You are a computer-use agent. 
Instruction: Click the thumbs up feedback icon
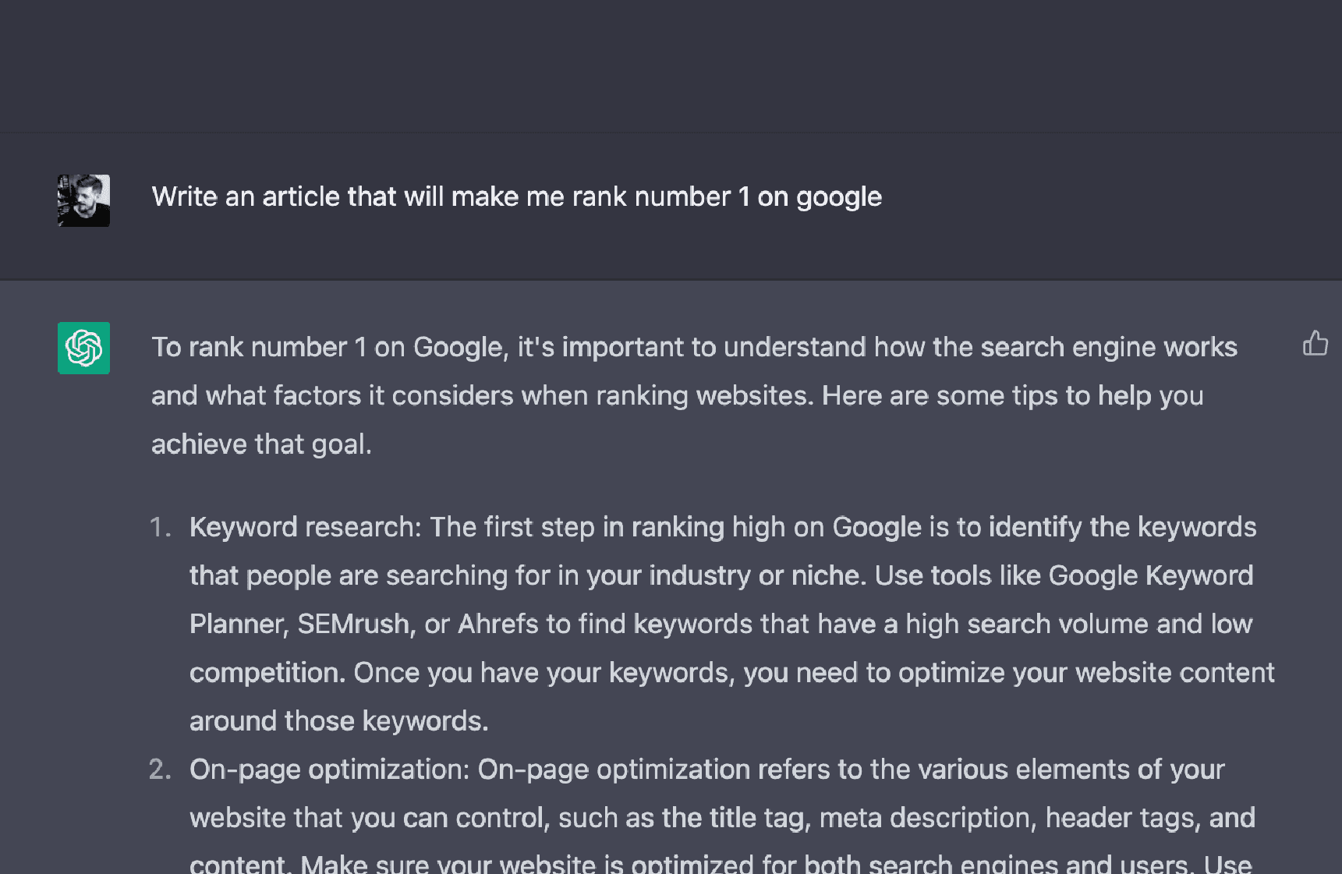click(1315, 344)
